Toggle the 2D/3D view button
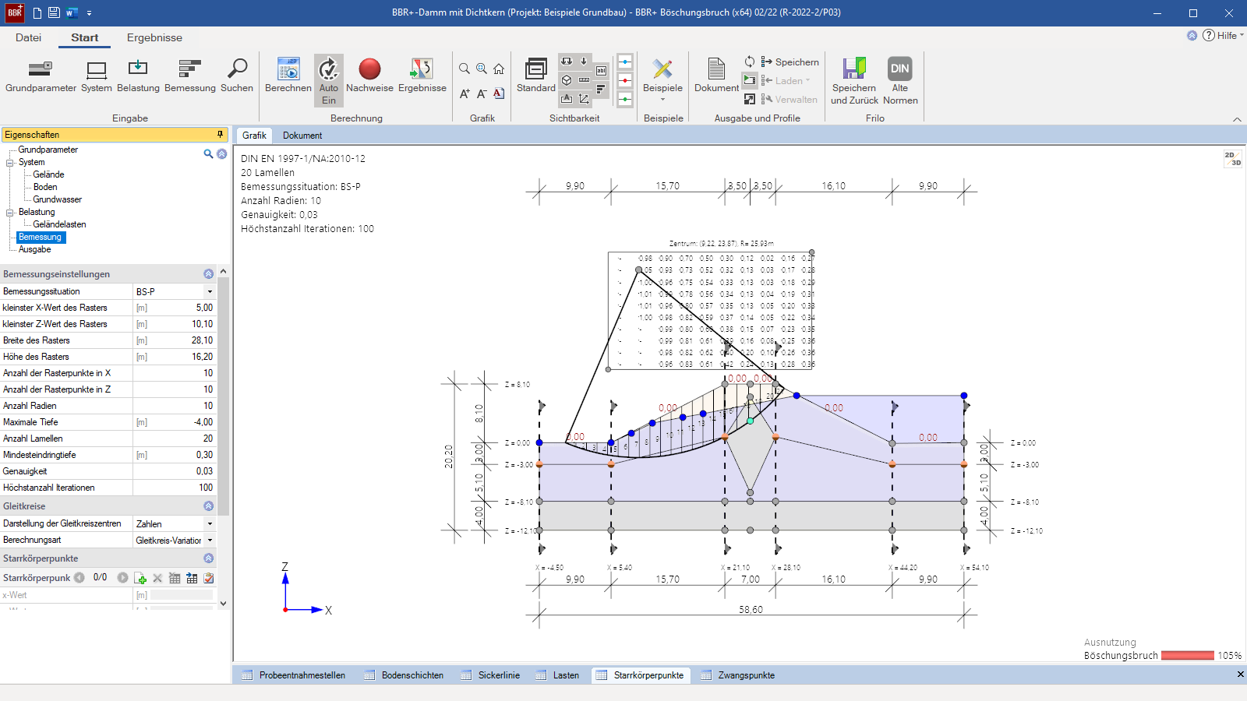This screenshot has height=701, width=1247. point(1232,159)
